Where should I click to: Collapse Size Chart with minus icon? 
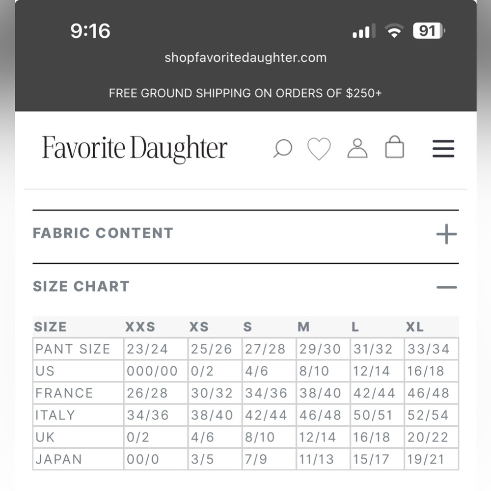point(446,287)
